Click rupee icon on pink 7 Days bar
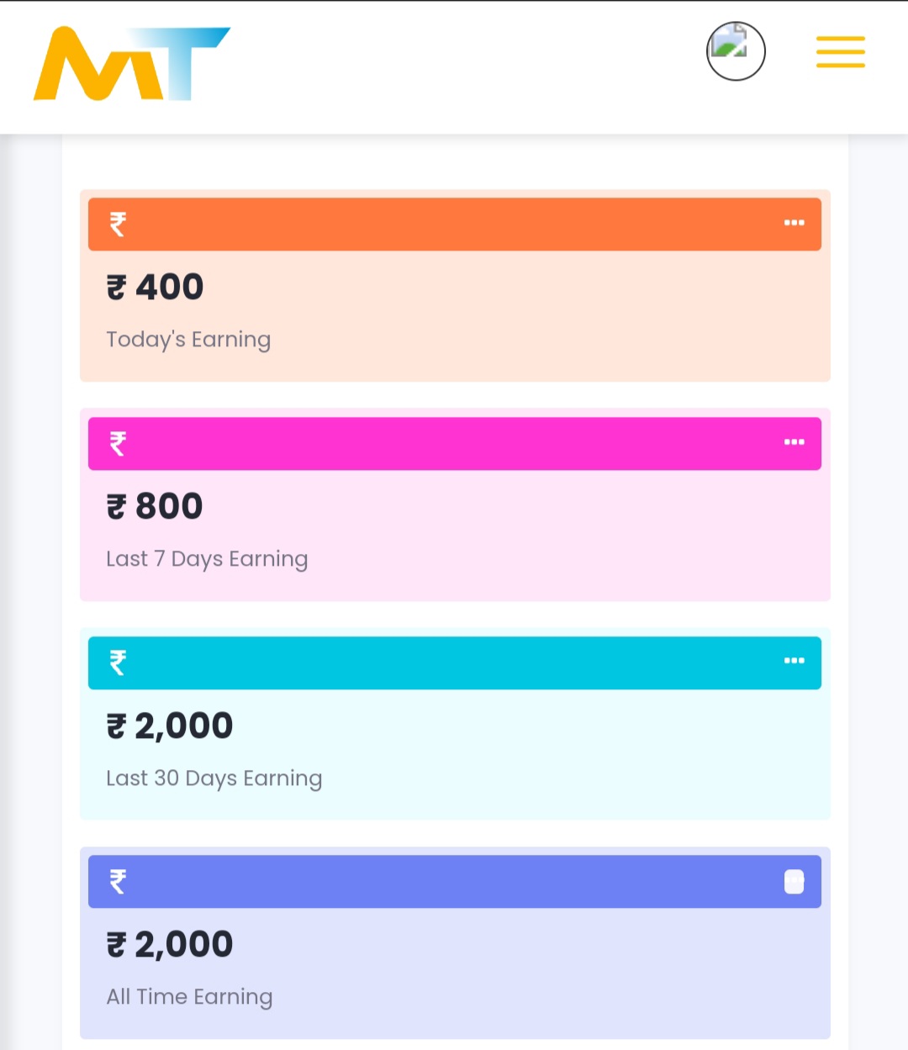Image resolution: width=908 pixels, height=1050 pixels. click(x=118, y=443)
